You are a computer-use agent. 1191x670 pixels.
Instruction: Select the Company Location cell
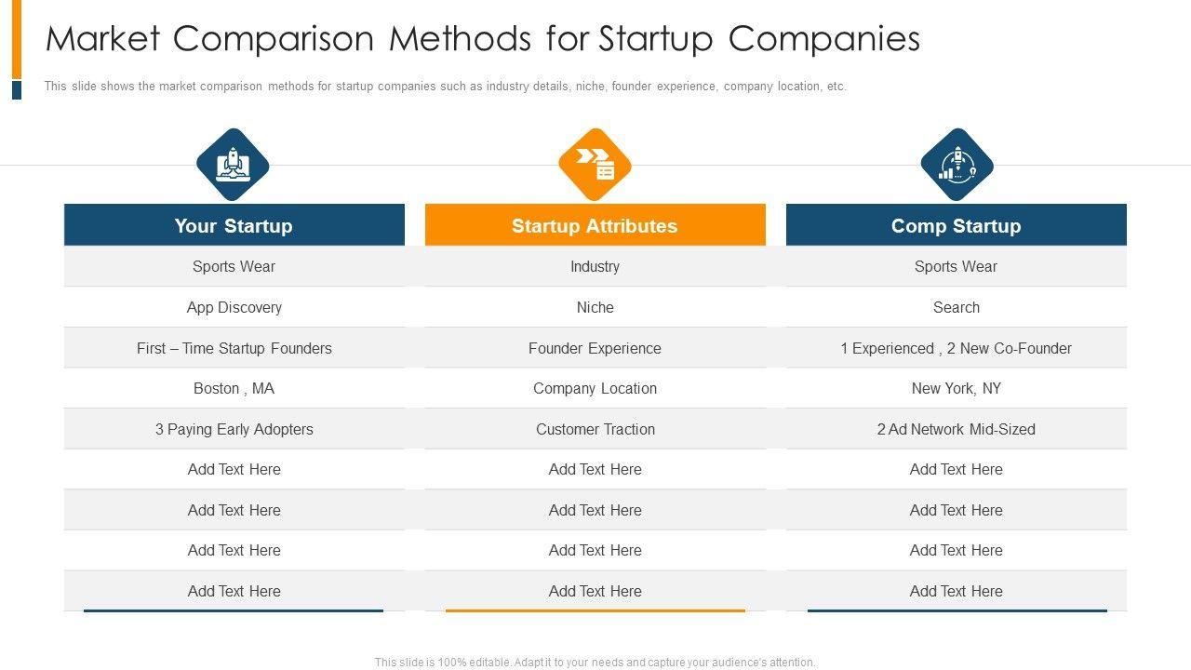595,388
